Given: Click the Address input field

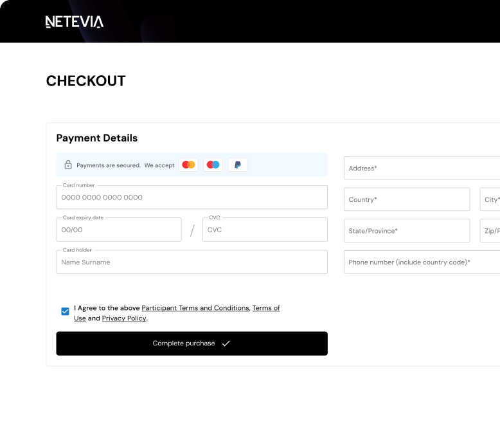Looking at the screenshot, I should [422, 169].
